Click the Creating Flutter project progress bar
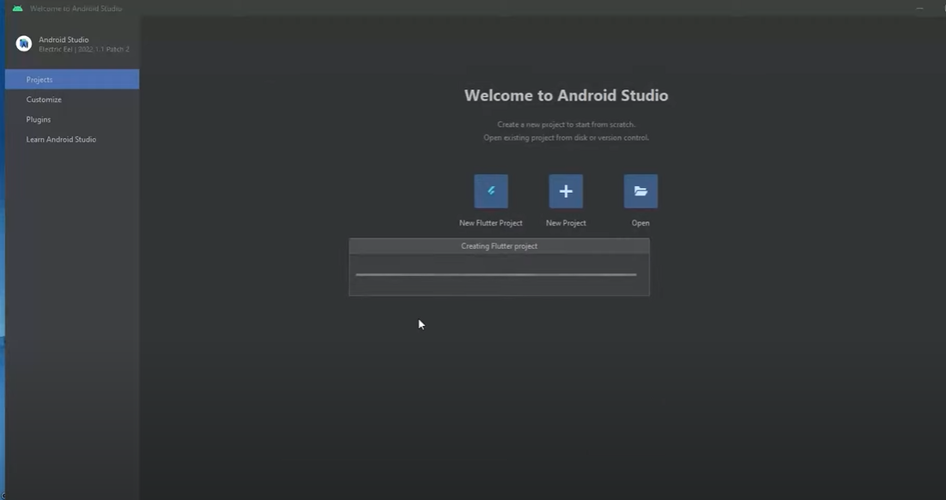Screen dimensions: 946x500 (496, 274)
